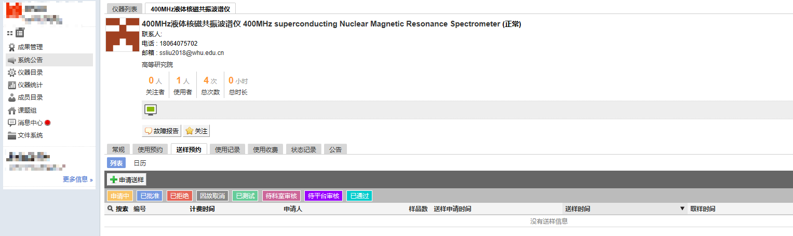Click the 送样时间 sort arrow
Viewport: 793px width, 236px height.
click(x=682, y=209)
